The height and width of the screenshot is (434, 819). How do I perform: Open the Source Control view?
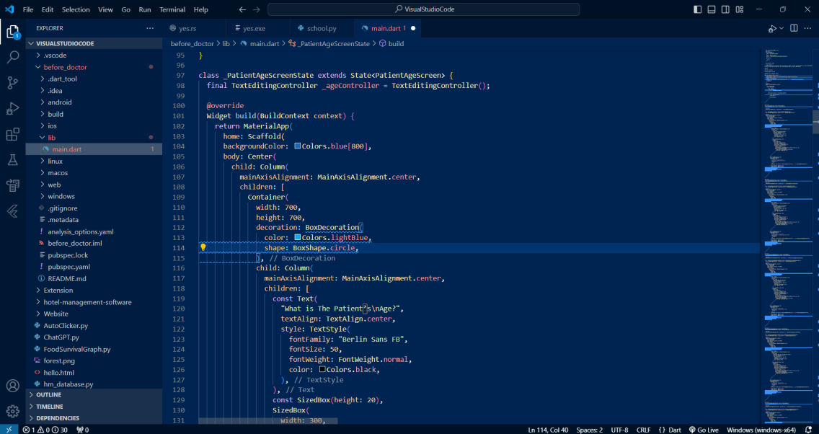click(12, 83)
